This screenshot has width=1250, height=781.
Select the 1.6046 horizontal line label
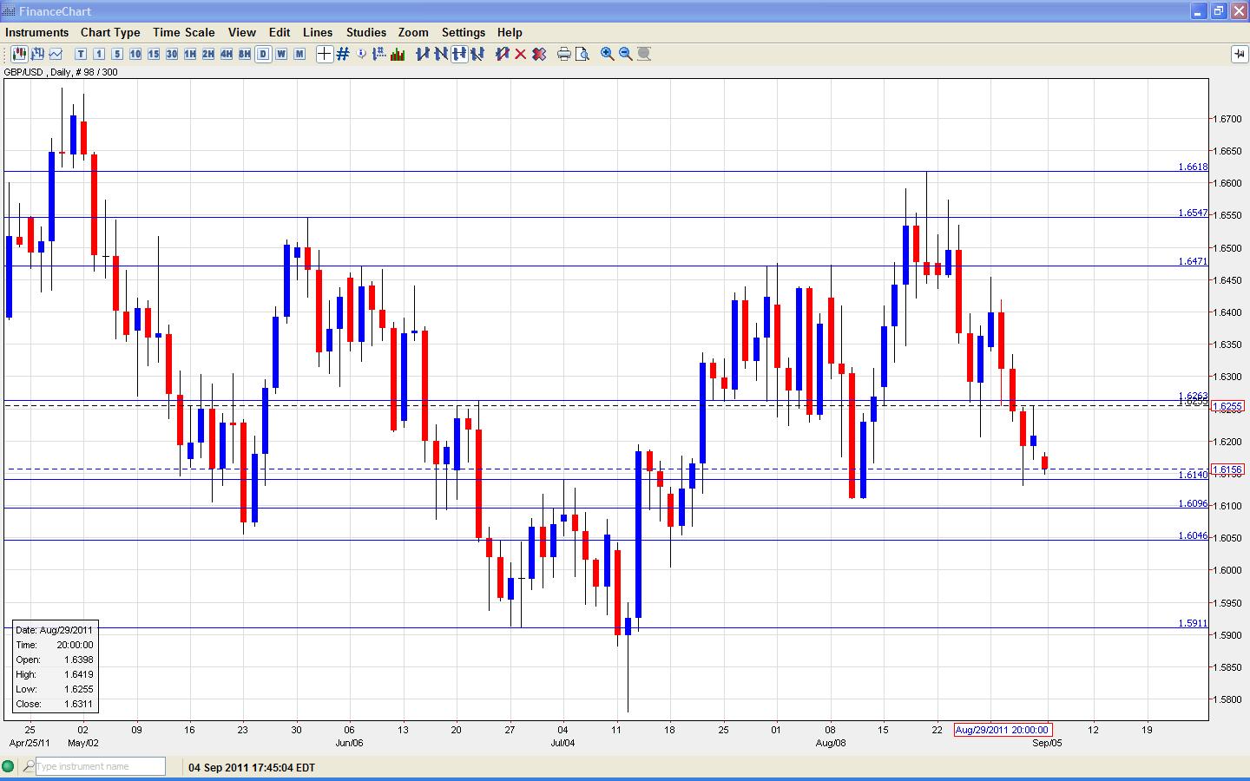(1193, 535)
